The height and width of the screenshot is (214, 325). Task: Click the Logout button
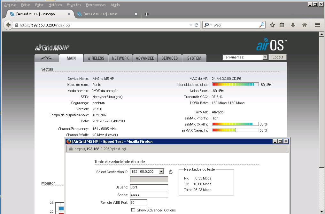coord(278,57)
